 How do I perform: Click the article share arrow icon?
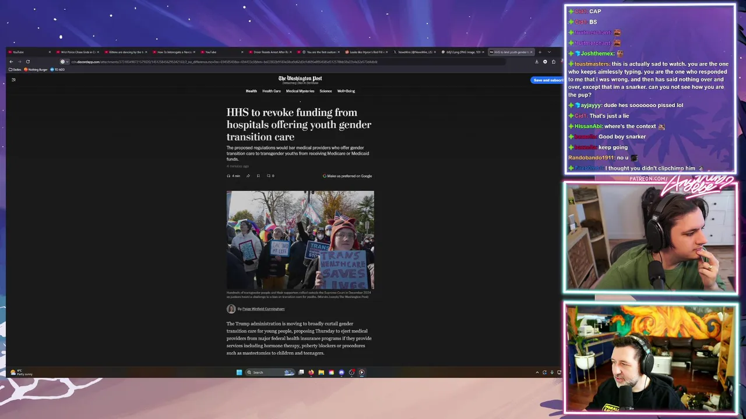click(248, 176)
